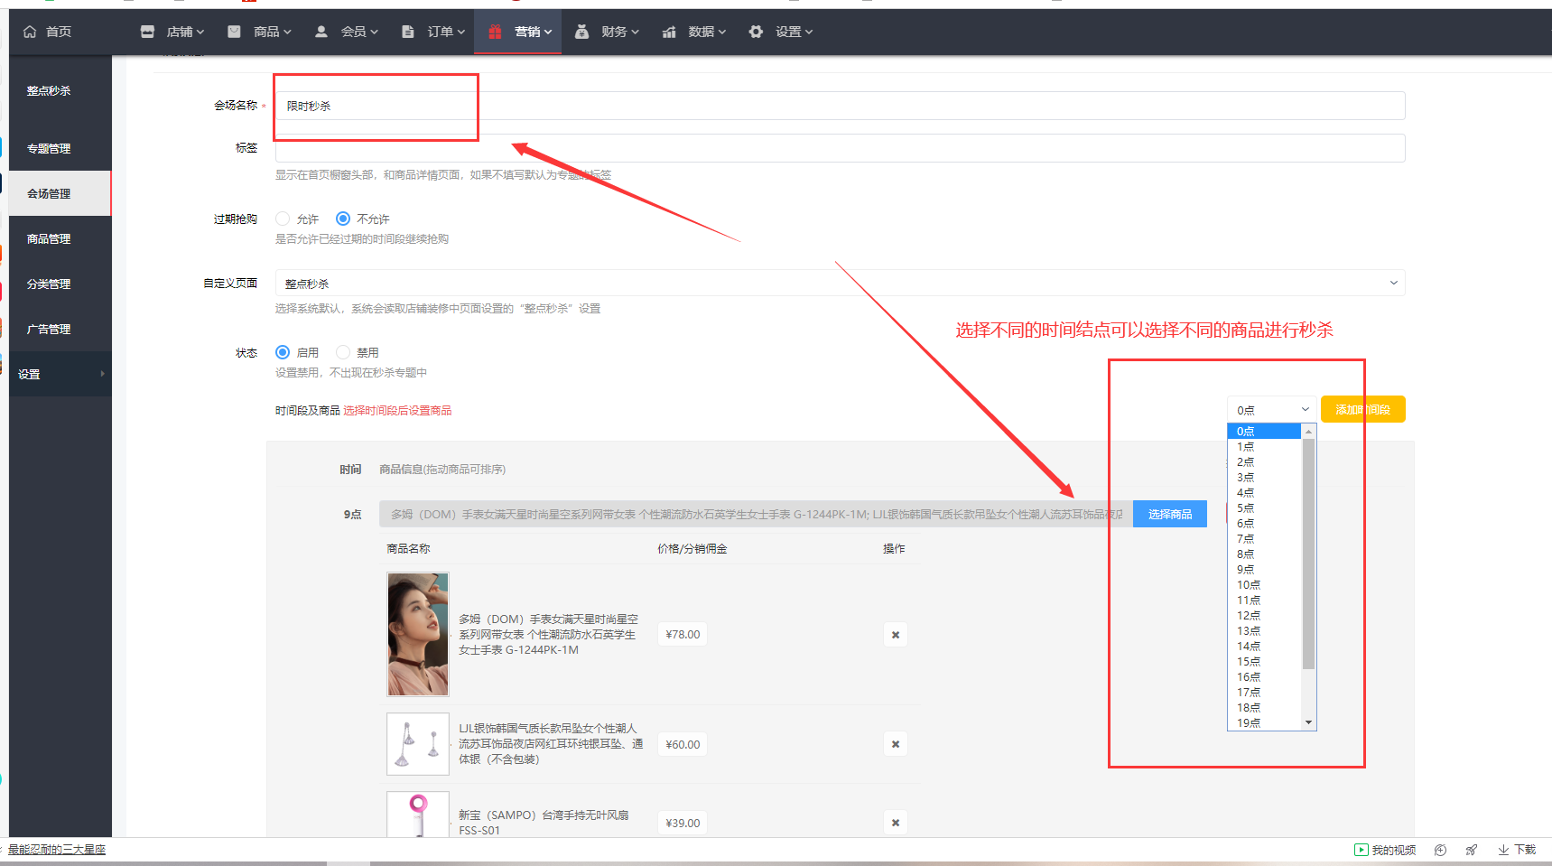Click the 会场名称 input field
Image resolution: width=1552 pixels, height=866 pixels.
(x=840, y=106)
